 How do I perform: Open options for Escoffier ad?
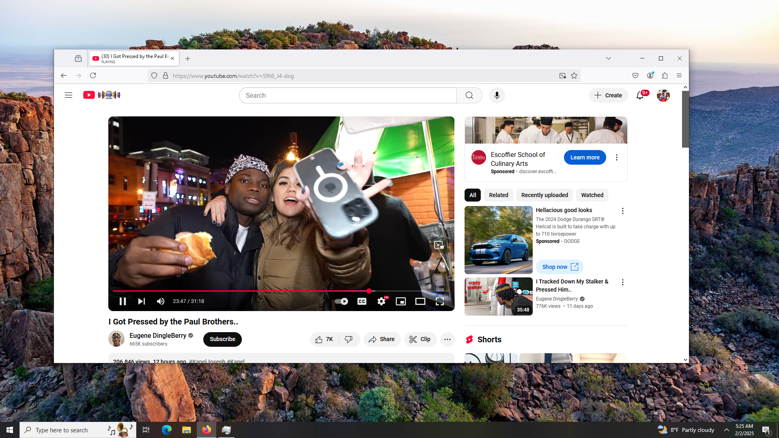pos(617,157)
